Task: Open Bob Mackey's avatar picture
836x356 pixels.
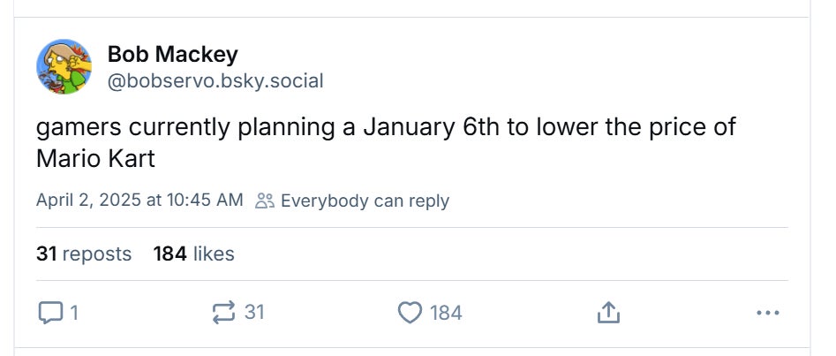Action: pyautogui.click(x=64, y=66)
